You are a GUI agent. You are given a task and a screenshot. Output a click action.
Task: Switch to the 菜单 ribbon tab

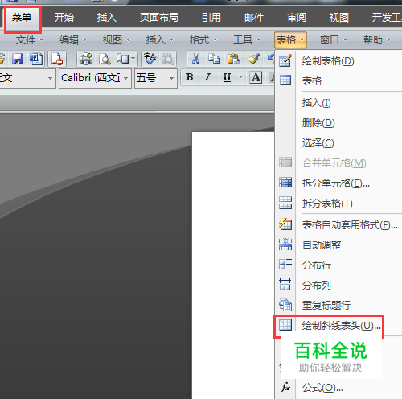click(22, 18)
